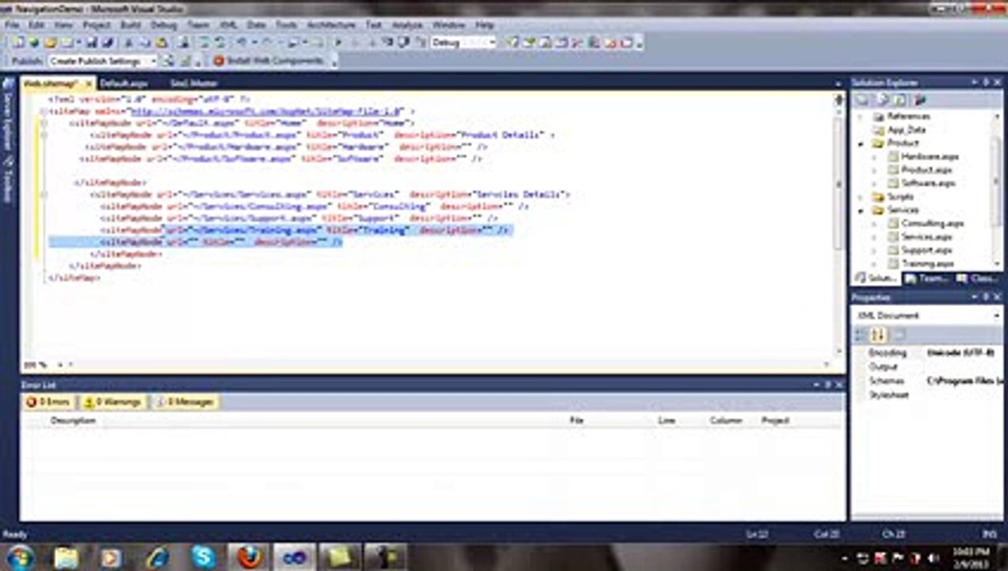Viewport: 1008px width, 571px height.
Task: Toggle the 0 Messages filter button
Action: point(184,402)
